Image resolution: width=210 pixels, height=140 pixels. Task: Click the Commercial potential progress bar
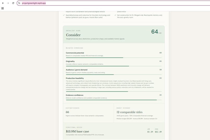pos(114,58)
